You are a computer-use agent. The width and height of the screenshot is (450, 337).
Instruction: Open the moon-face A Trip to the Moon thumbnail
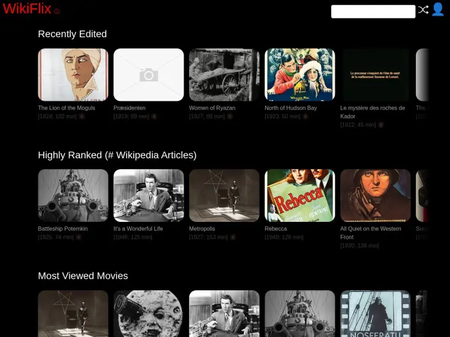(149, 314)
